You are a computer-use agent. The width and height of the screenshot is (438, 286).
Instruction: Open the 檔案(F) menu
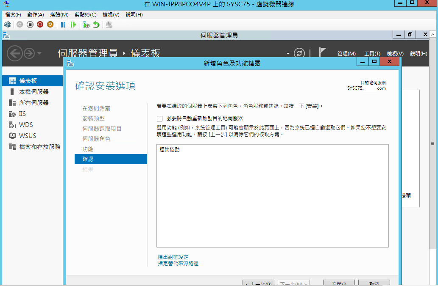[x=13, y=15]
